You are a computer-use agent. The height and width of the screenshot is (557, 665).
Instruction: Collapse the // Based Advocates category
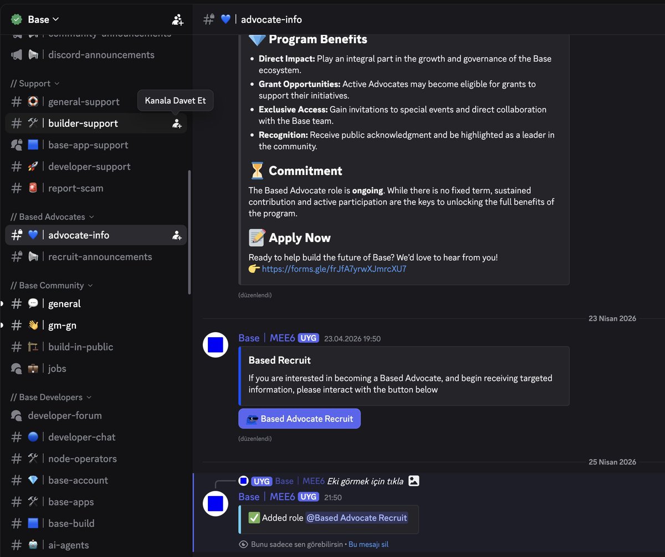coord(52,217)
